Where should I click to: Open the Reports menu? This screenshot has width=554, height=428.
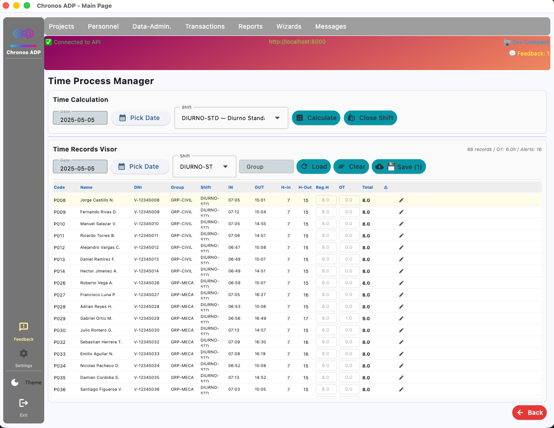251,26
